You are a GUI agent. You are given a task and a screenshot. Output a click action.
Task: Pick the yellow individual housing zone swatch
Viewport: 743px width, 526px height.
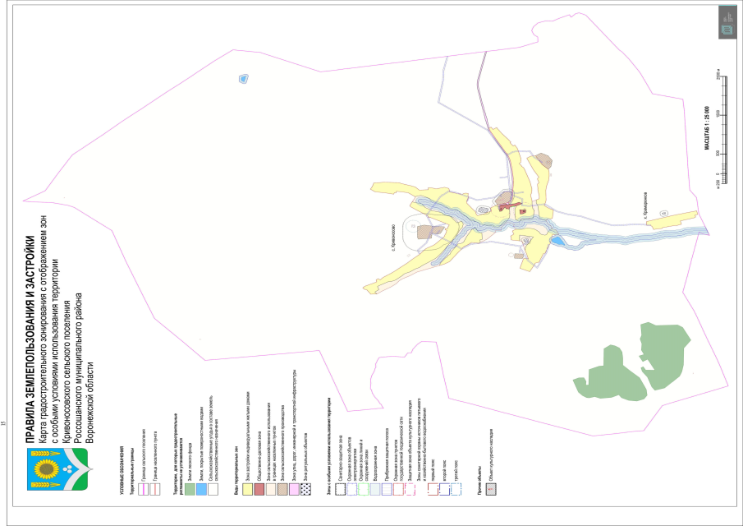[247, 489]
